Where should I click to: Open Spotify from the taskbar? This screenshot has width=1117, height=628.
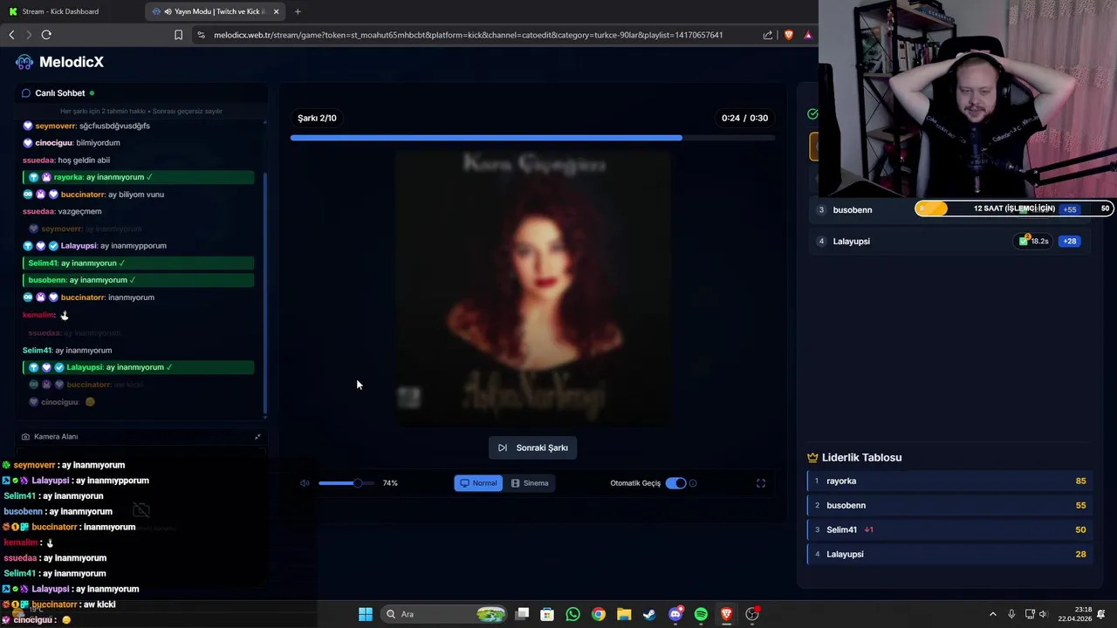tap(701, 614)
